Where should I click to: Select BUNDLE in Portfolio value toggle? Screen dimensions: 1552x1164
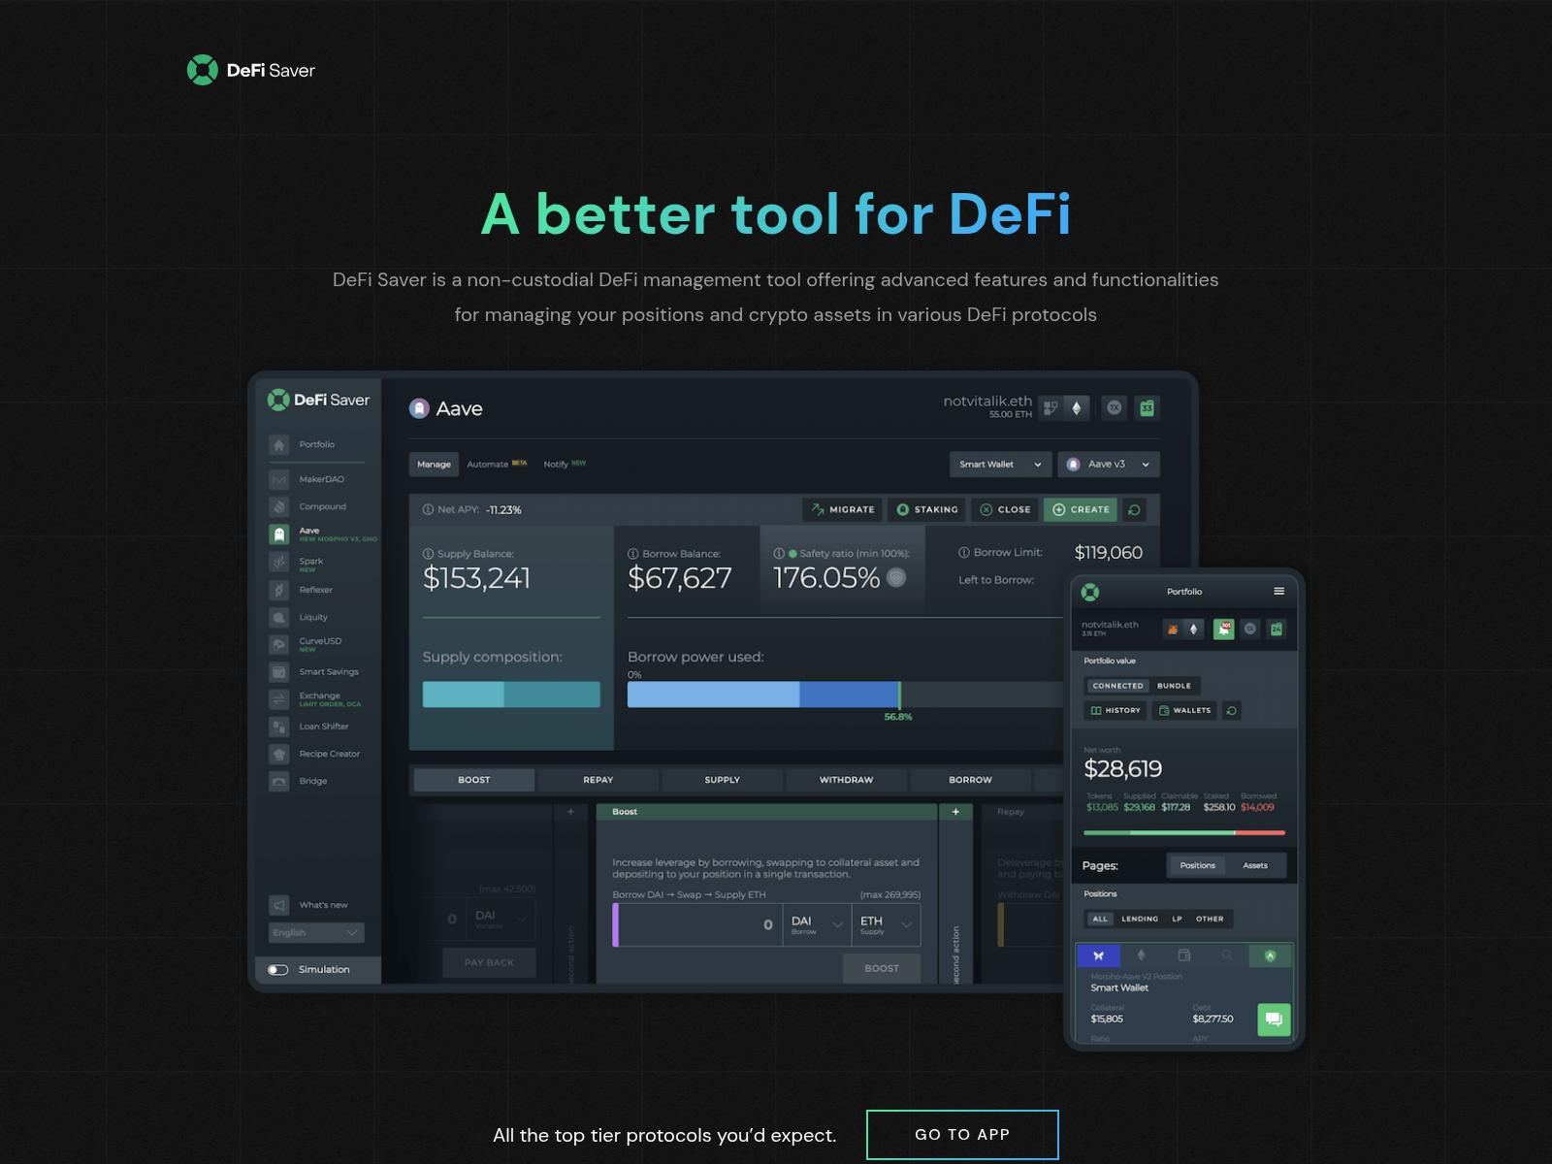click(1175, 686)
